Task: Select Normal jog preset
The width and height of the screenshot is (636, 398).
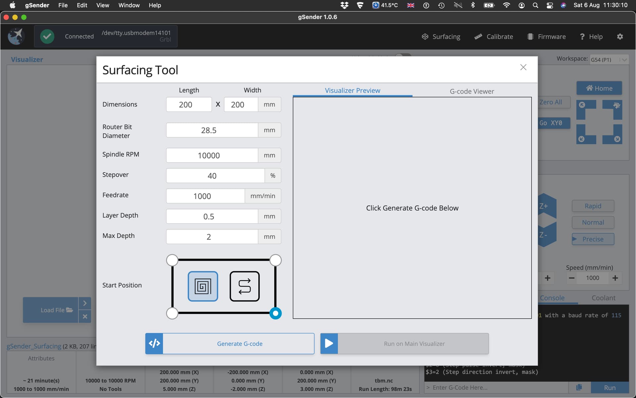Action: click(x=593, y=223)
